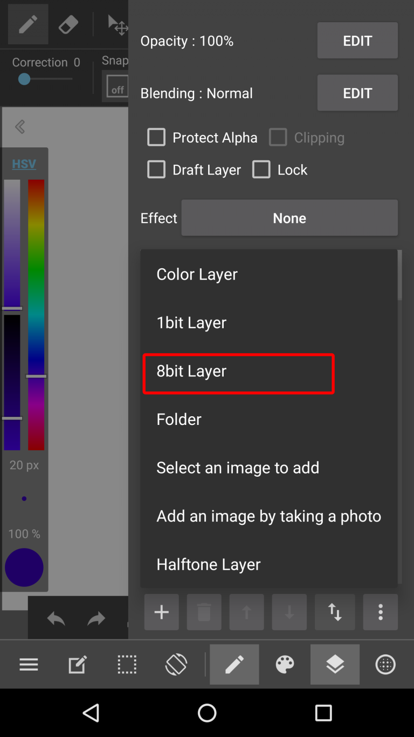Tap the undo arrow
This screenshot has height=737, width=414.
tap(56, 618)
